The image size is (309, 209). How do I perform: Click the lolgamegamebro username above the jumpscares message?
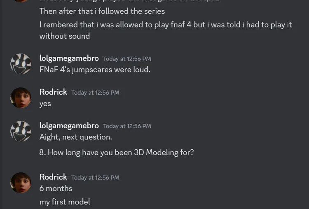point(69,58)
